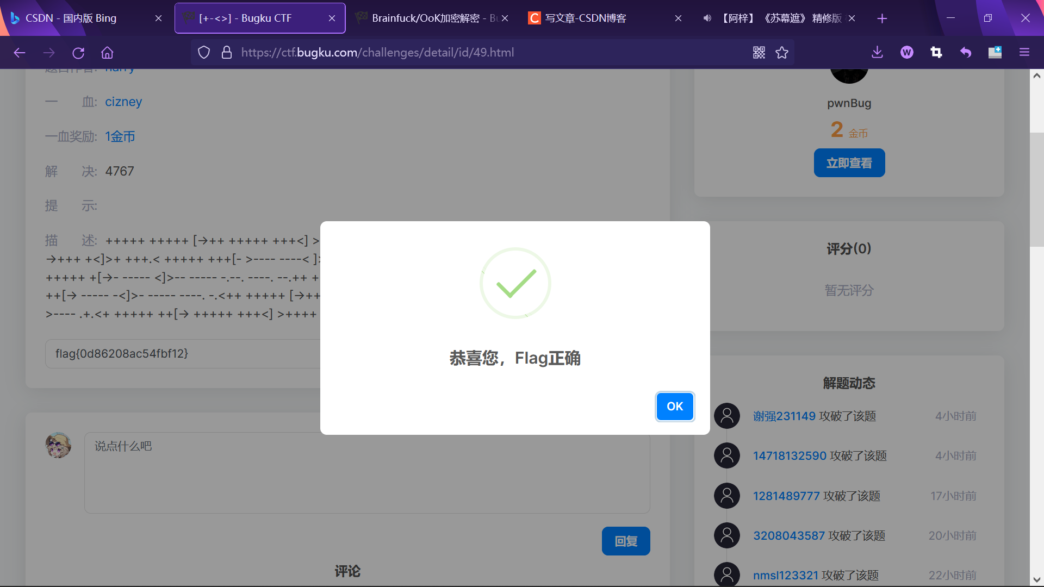Click the browser back arrow
1044x587 pixels.
tap(20, 53)
